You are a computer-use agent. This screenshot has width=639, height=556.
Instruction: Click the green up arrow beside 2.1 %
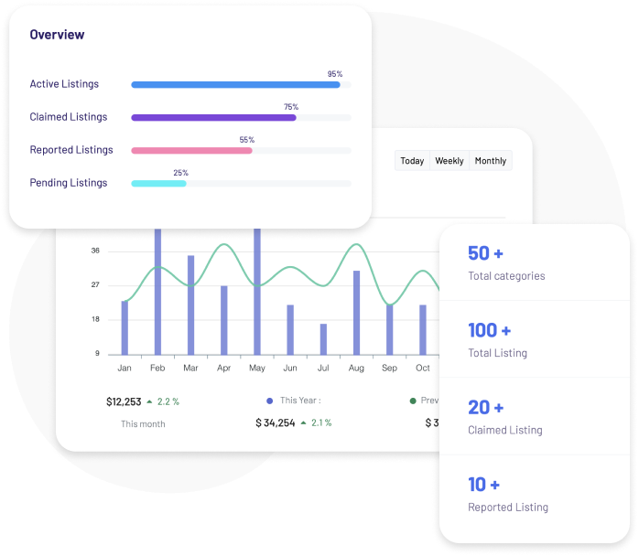(x=303, y=423)
